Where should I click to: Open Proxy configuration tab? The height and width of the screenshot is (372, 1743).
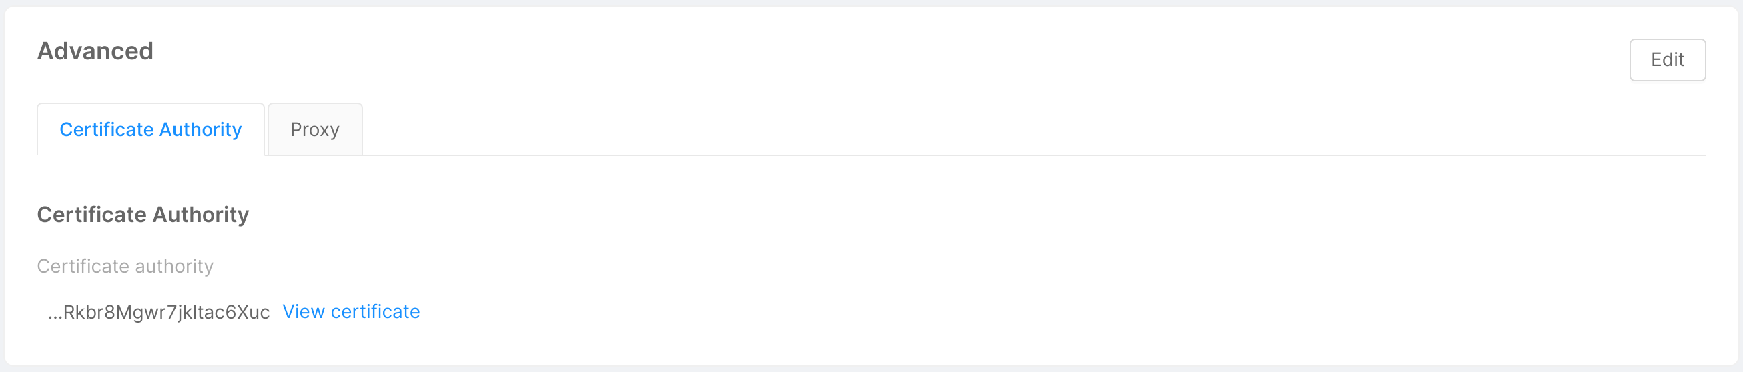[x=314, y=129]
